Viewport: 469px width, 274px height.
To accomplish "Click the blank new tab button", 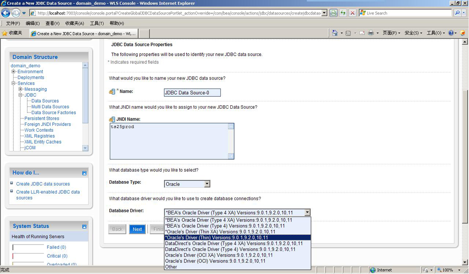I will 144,34.
